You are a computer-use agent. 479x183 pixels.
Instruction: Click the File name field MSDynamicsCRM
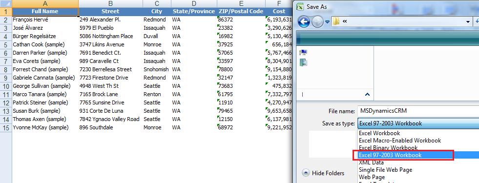coord(418,111)
